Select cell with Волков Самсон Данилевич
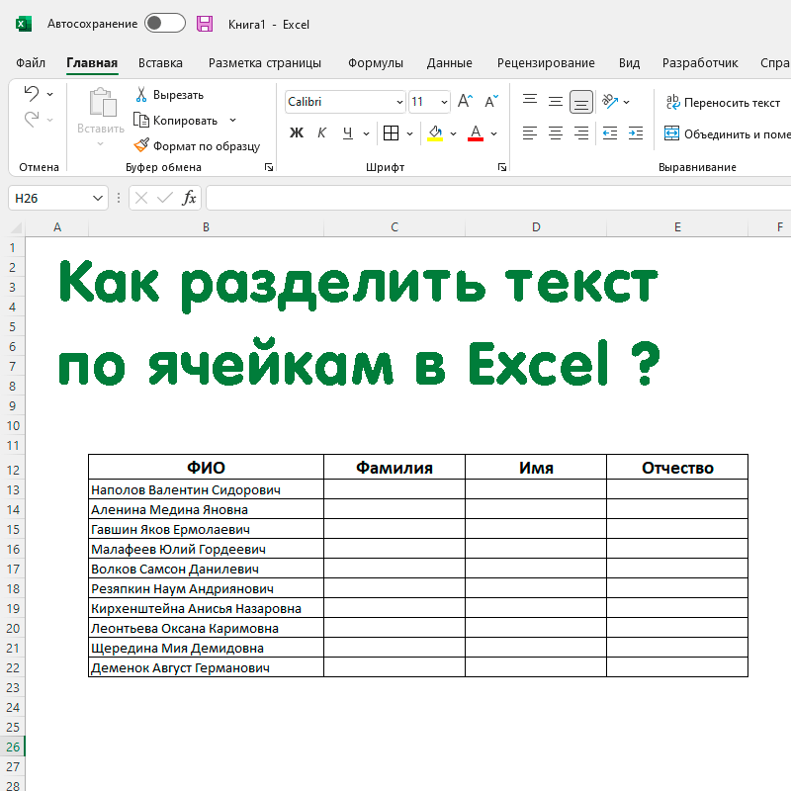Viewport: 791px width, 791px height. (206, 570)
